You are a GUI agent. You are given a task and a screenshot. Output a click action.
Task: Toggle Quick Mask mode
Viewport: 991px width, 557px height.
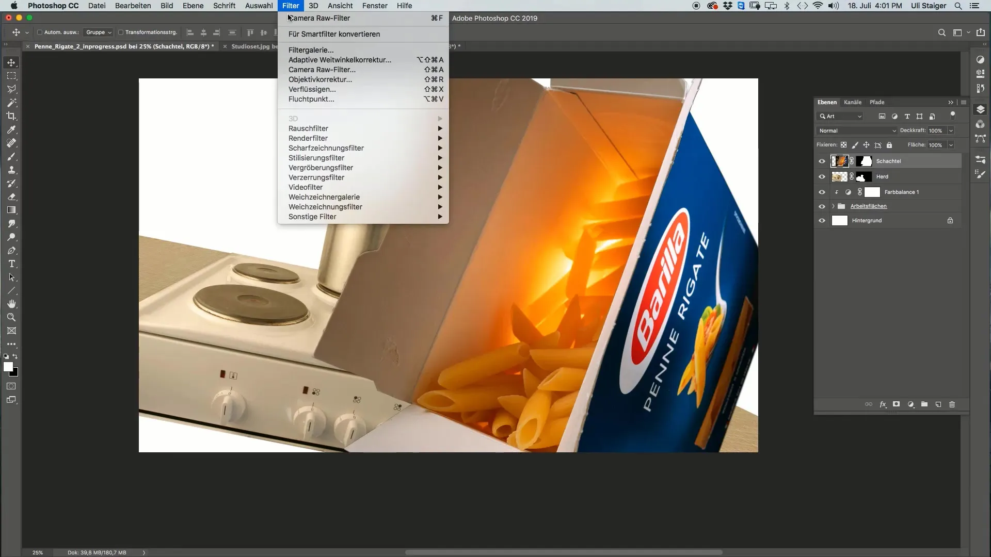11,386
